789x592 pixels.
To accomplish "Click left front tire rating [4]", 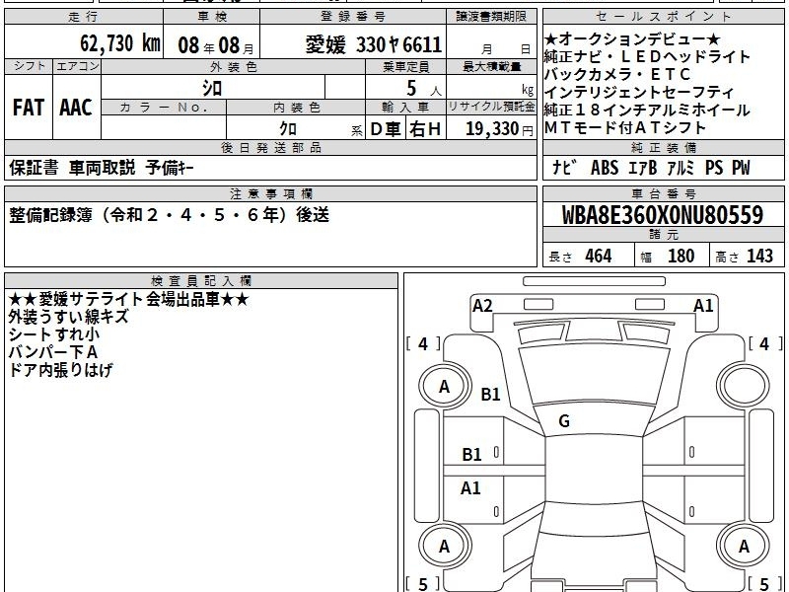I will click(x=423, y=343).
